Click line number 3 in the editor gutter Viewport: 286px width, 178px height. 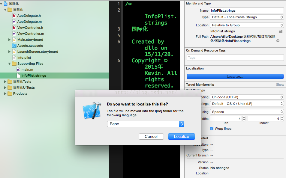[x=119, y=29]
